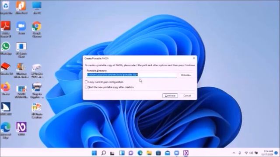The image size is (280, 157).
Task: Open the Chat taskbar icon
Action: [x=131, y=153]
